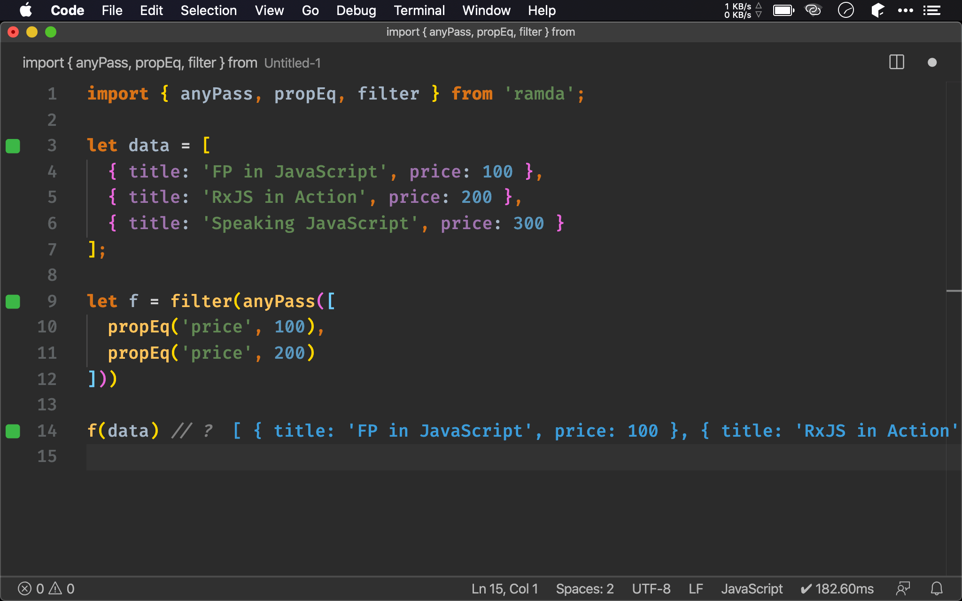Viewport: 962px width, 601px height.
Task: Change indentation via Spaces: 2
Action: 585,589
